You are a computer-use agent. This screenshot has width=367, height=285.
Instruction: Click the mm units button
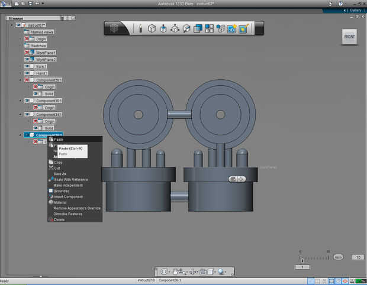[x=338, y=257]
